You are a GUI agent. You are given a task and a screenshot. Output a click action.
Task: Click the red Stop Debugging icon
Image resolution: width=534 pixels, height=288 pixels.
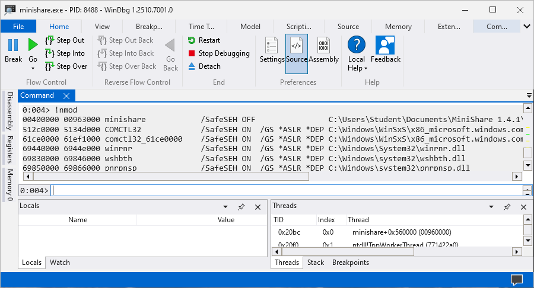[192, 53]
